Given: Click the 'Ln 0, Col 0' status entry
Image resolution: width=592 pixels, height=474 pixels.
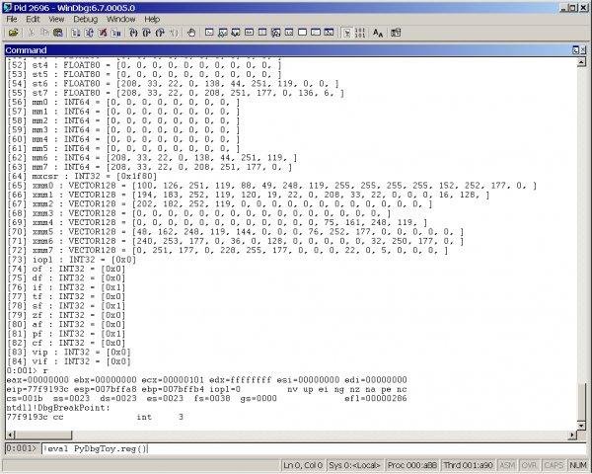Looking at the screenshot, I should 303,465.
